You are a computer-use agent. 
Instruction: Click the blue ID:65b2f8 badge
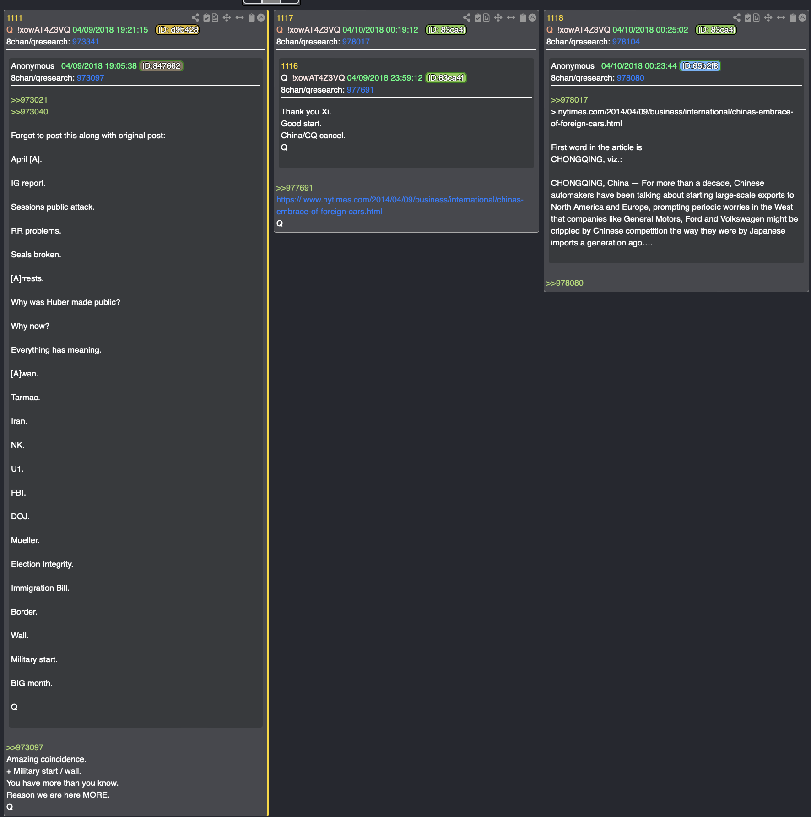point(700,66)
